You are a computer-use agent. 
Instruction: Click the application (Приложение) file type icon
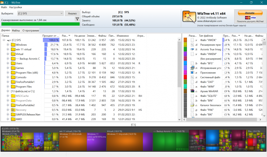[x=192, y=73]
